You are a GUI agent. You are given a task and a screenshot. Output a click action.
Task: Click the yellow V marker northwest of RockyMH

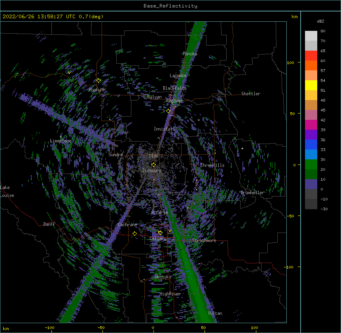[69, 73]
